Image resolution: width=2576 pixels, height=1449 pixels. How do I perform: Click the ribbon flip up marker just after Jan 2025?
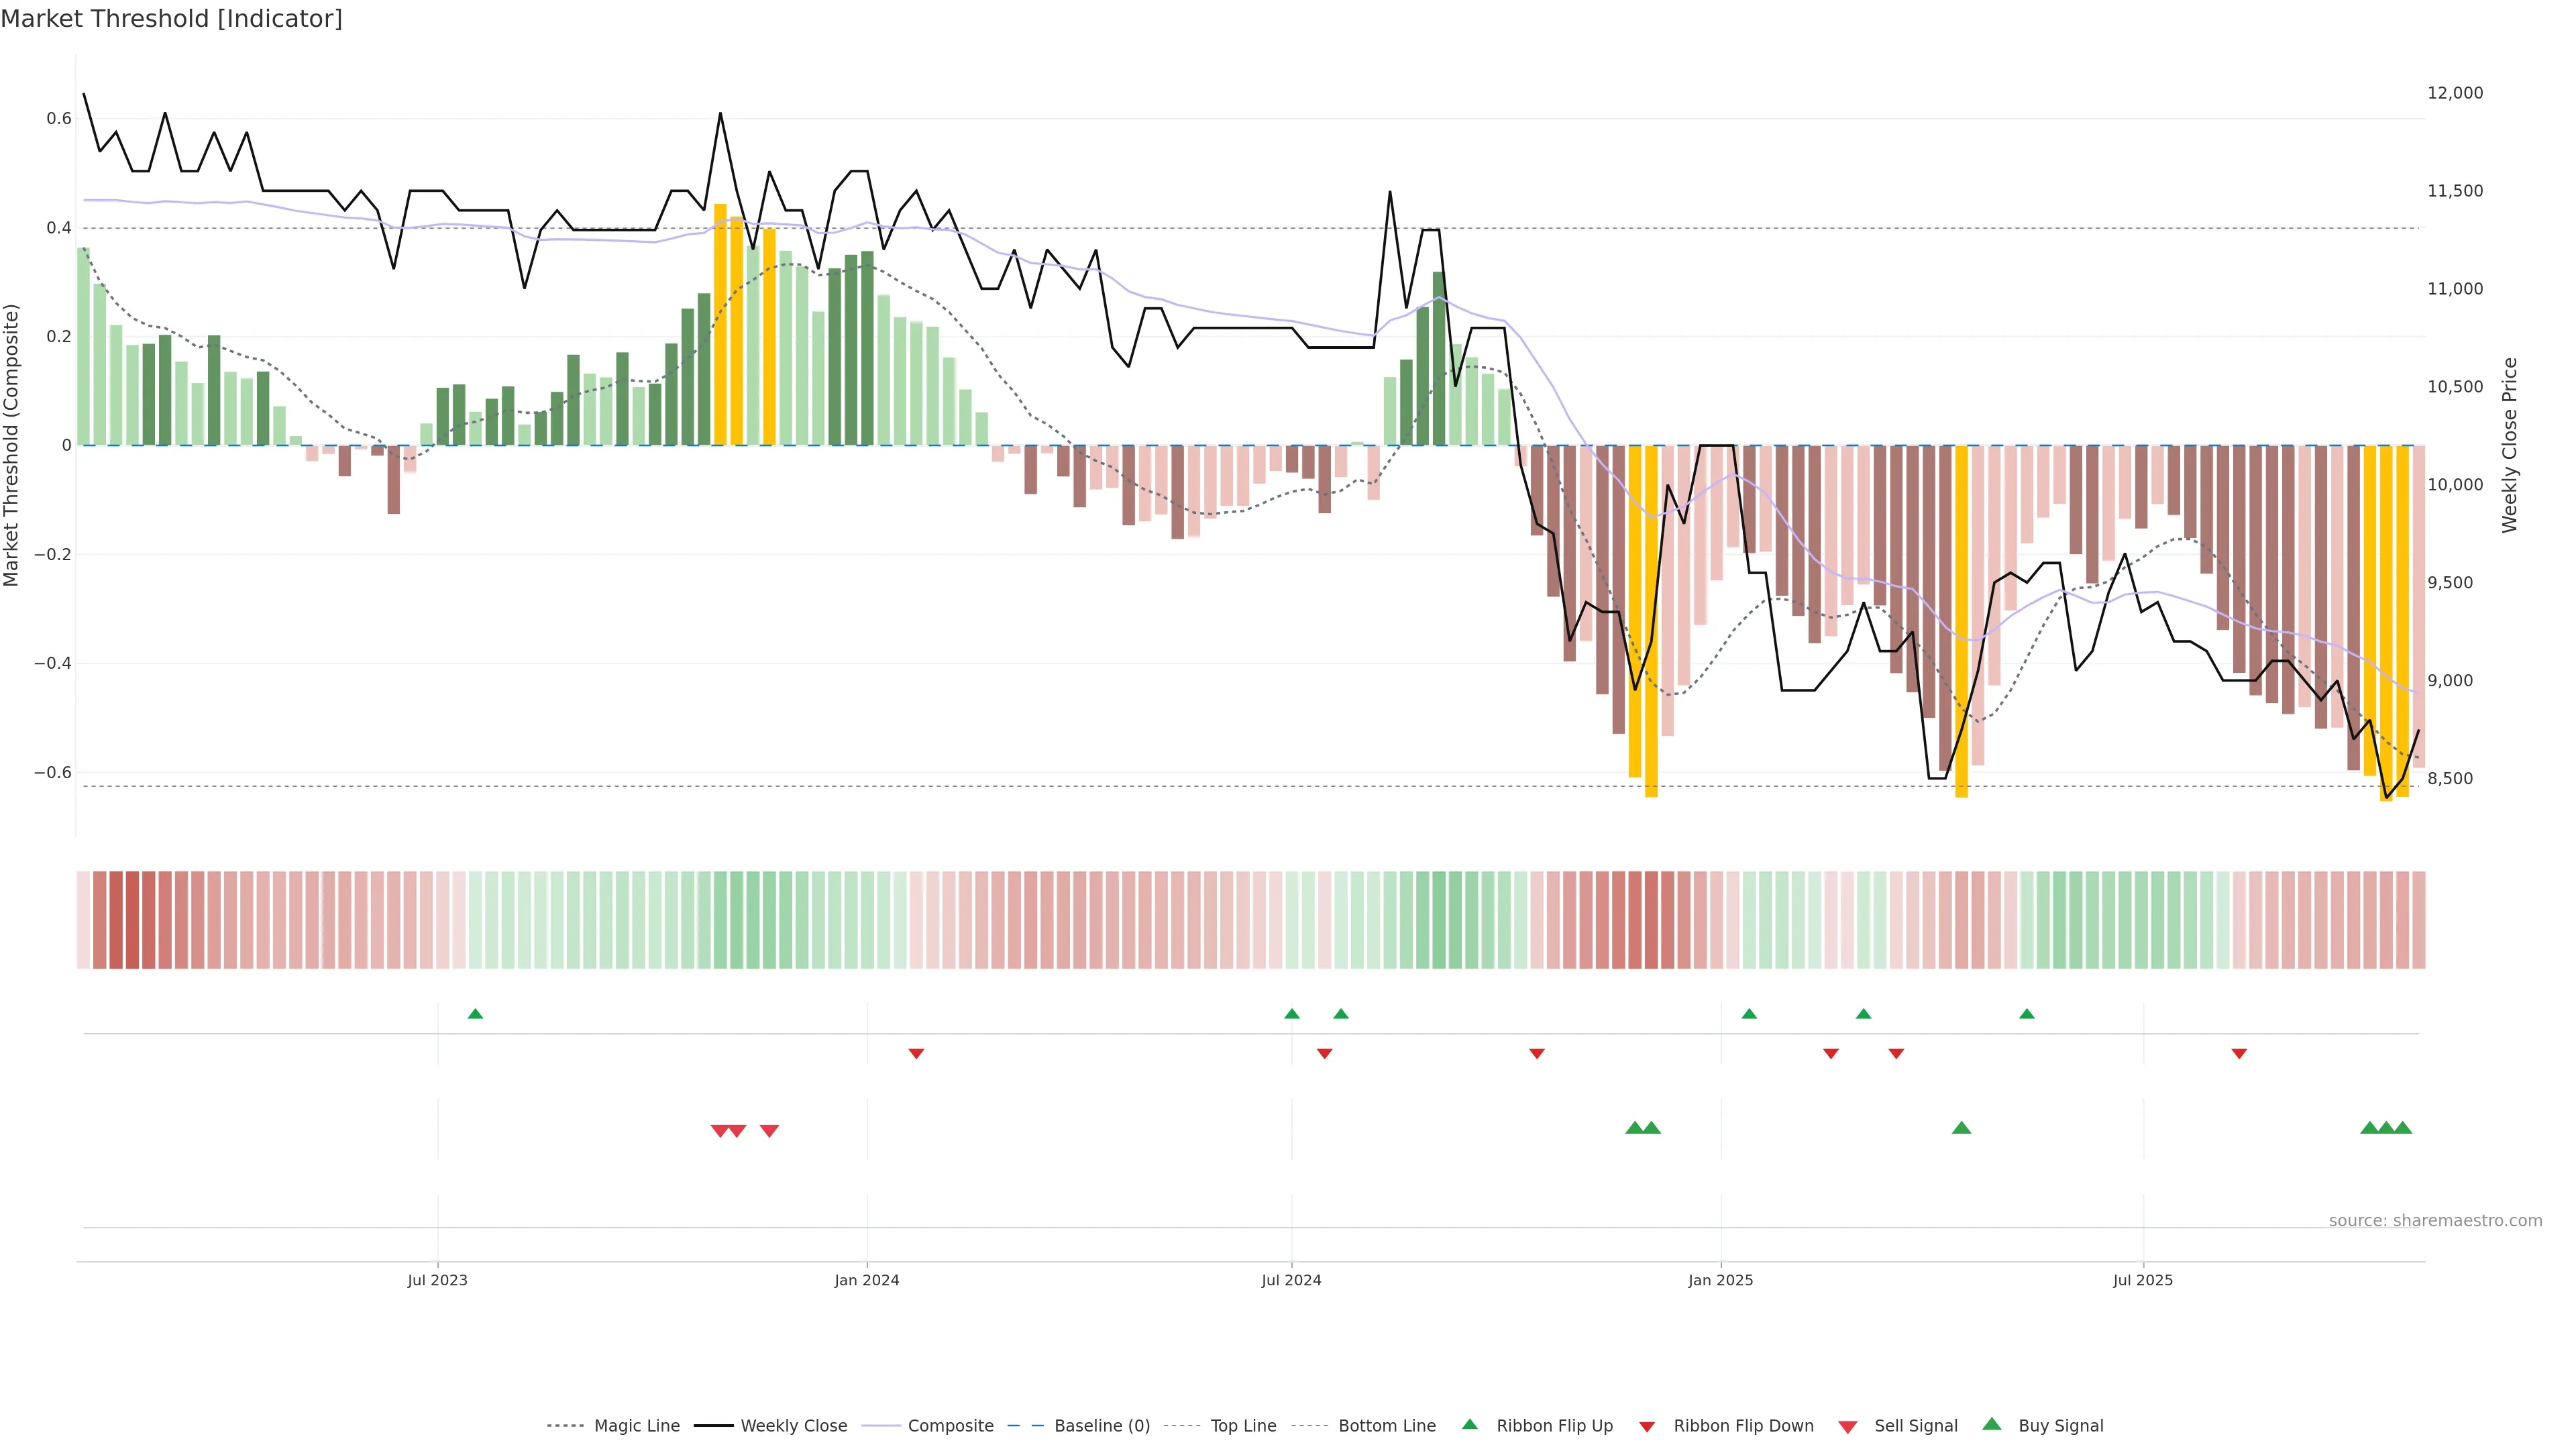[1749, 1014]
